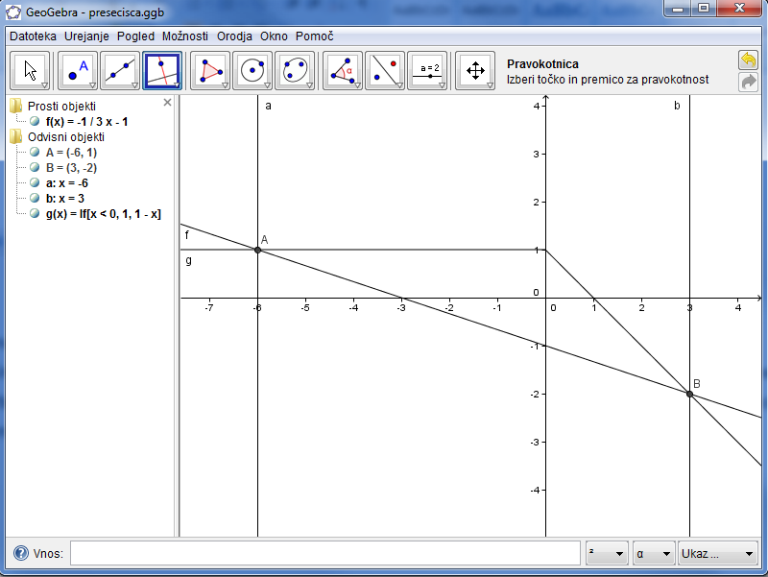Open the Ukaz command dropdown

click(717, 554)
